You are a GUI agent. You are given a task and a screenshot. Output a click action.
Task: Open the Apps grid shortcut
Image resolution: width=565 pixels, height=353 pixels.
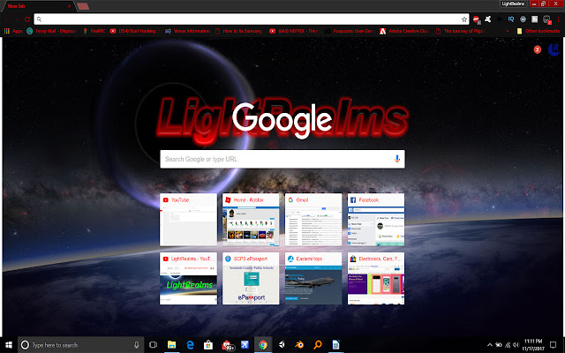coord(13,32)
